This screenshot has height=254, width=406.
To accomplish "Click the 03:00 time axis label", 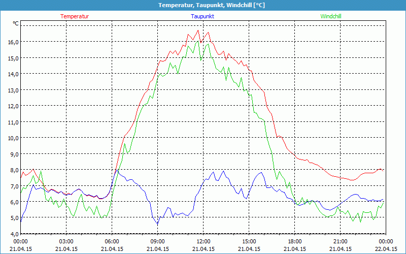I will (x=66, y=241).
